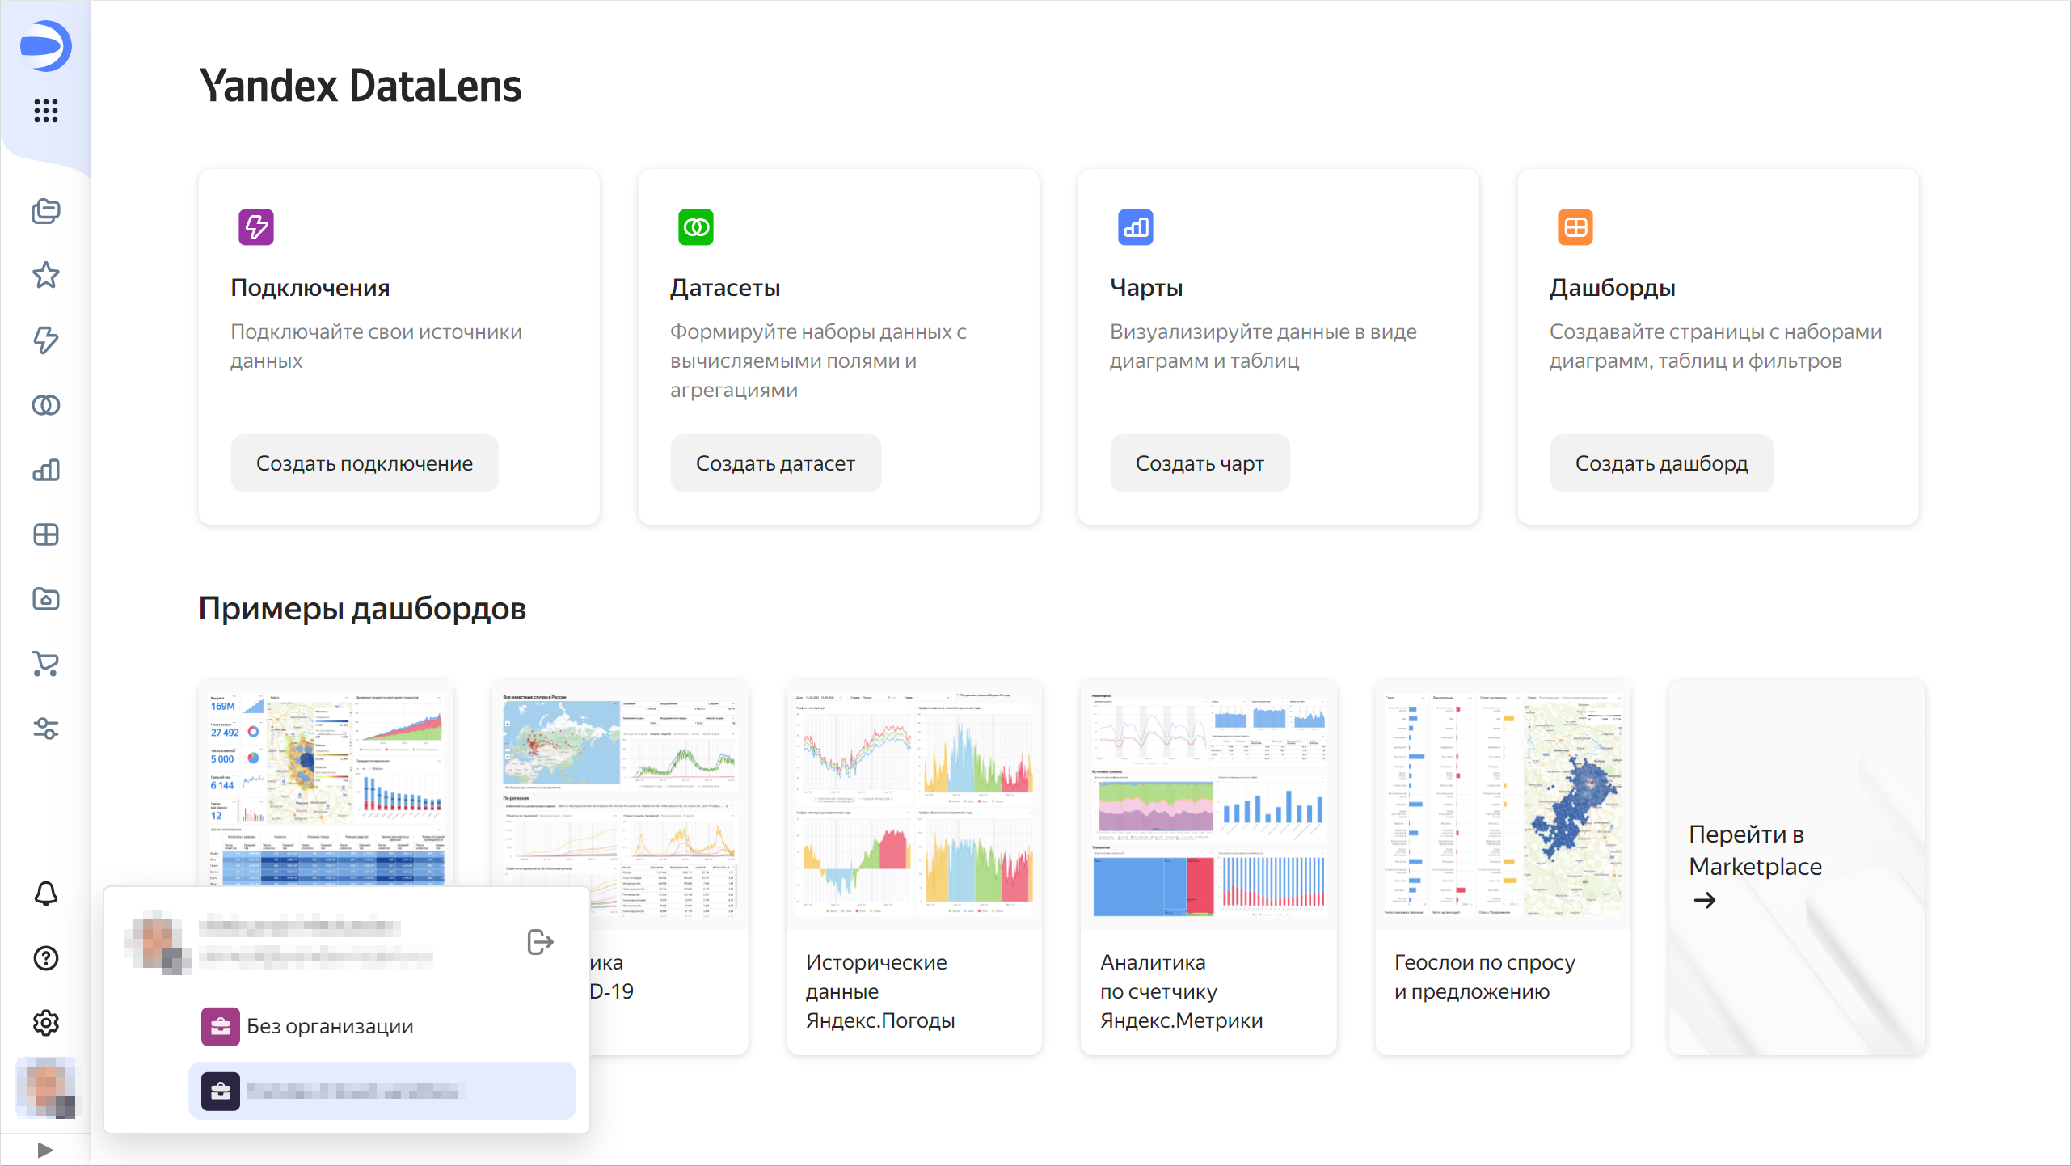Open Favorites star icon in sidebar
This screenshot has width=2071, height=1166.
pos(46,276)
